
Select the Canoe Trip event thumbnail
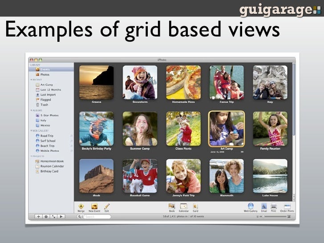pyautogui.click(x=227, y=82)
